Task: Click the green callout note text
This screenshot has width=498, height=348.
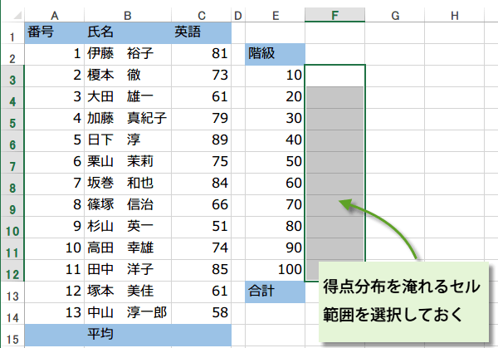Action: (402, 301)
